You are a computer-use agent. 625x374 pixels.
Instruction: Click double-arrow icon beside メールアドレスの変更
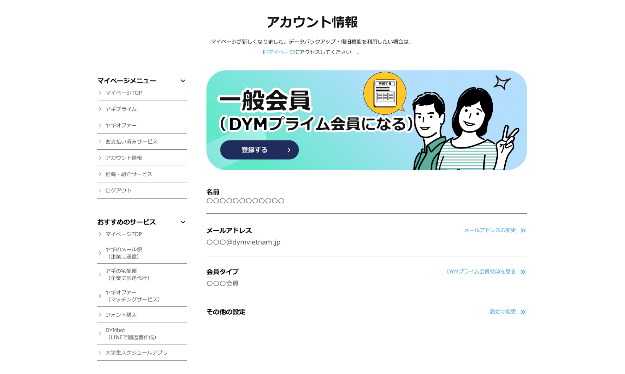tap(523, 231)
